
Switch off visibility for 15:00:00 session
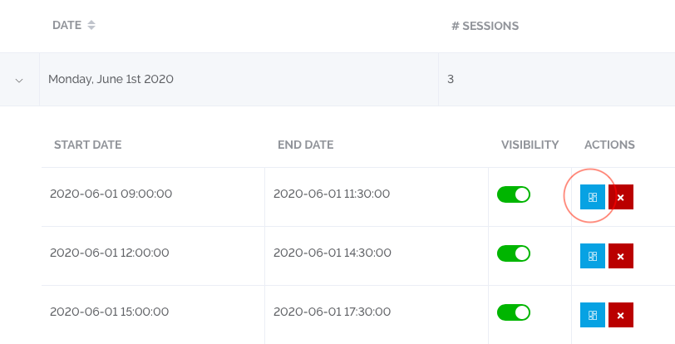[513, 312]
